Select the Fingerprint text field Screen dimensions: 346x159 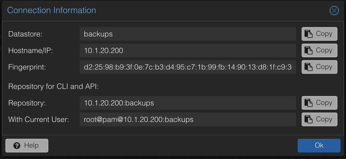188,67
